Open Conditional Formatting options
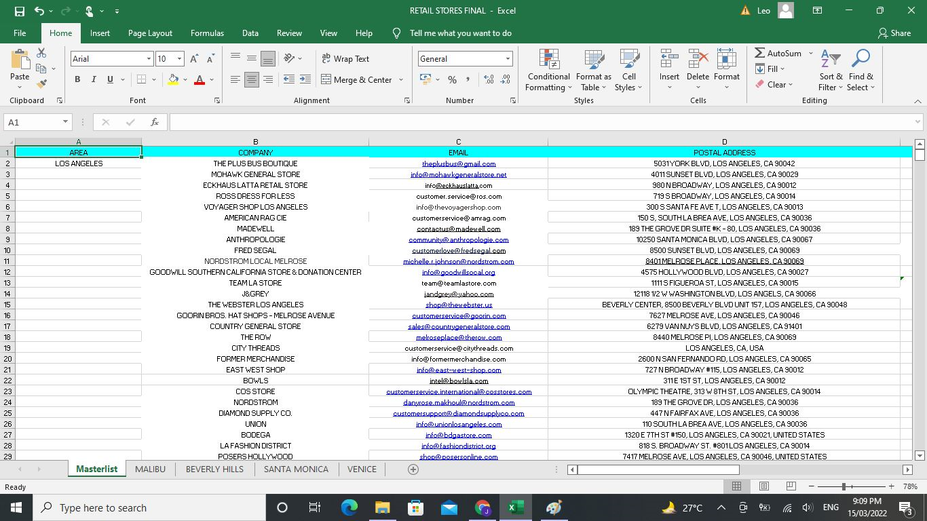 coord(548,70)
